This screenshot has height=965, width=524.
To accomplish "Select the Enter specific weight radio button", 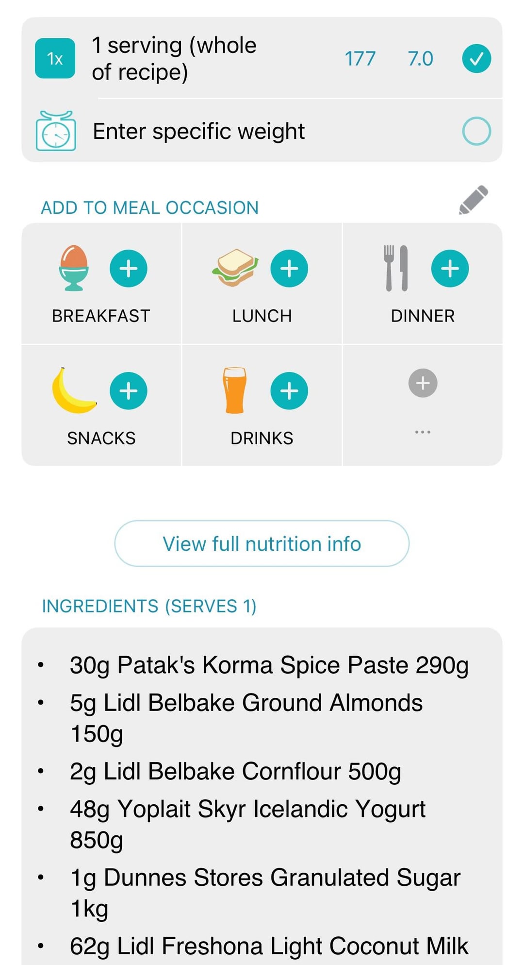I will pyautogui.click(x=476, y=131).
